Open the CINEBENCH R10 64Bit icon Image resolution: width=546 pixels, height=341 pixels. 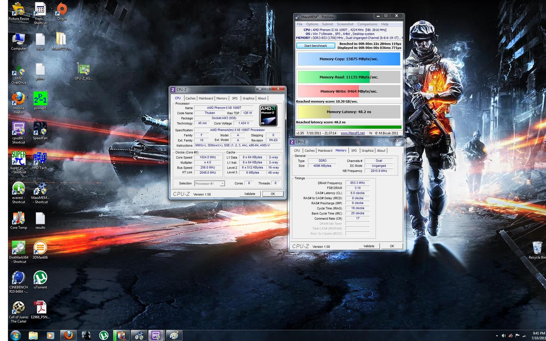pyautogui.click(x=19, y=282)
